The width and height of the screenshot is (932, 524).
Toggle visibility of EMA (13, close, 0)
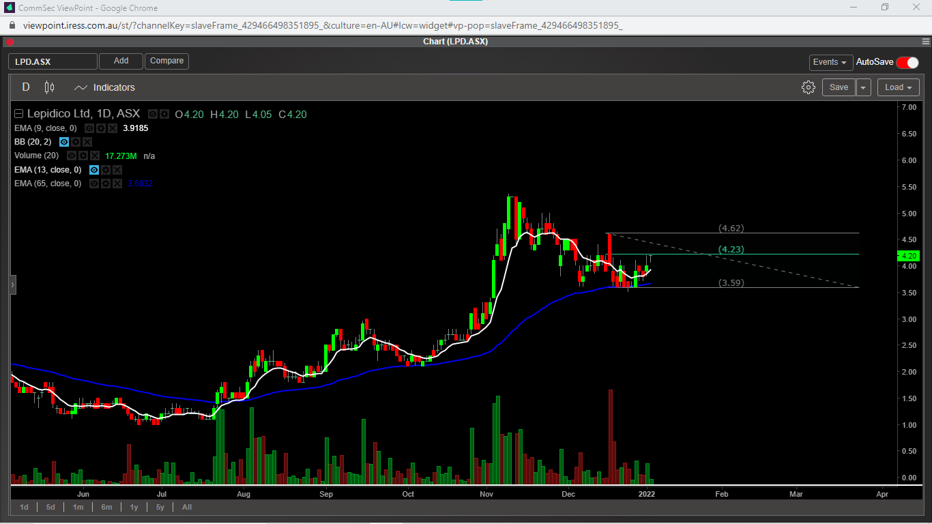pyautogui.click(x=94, y=169)
